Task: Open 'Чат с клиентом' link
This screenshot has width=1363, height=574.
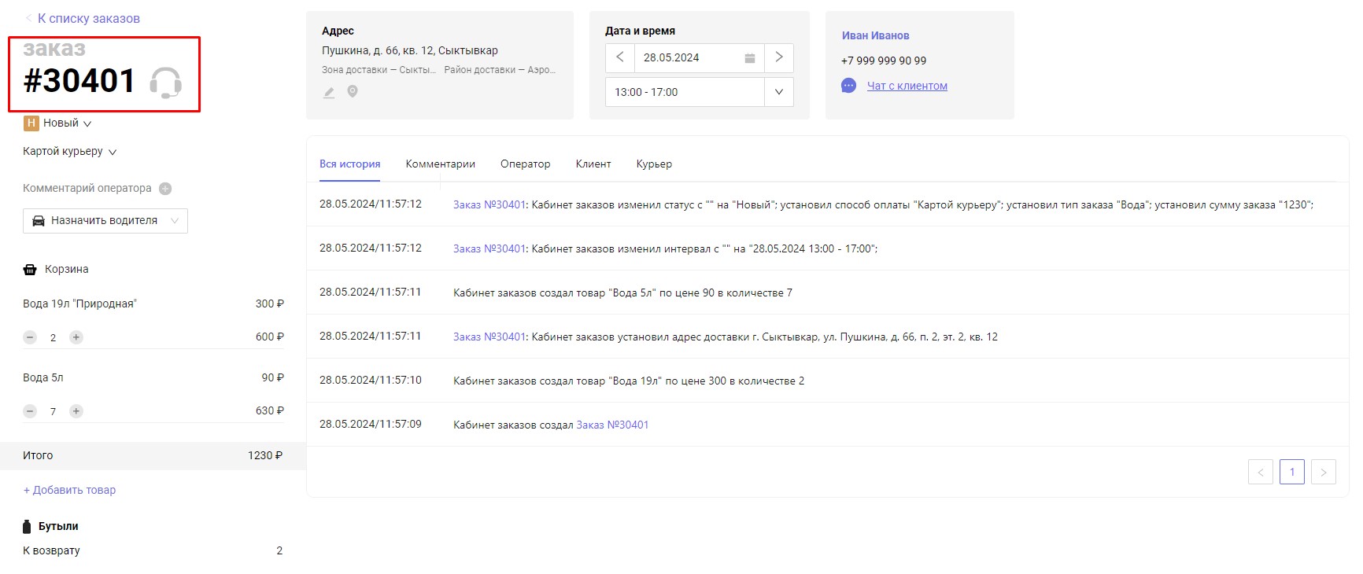Action: [907, 86]
